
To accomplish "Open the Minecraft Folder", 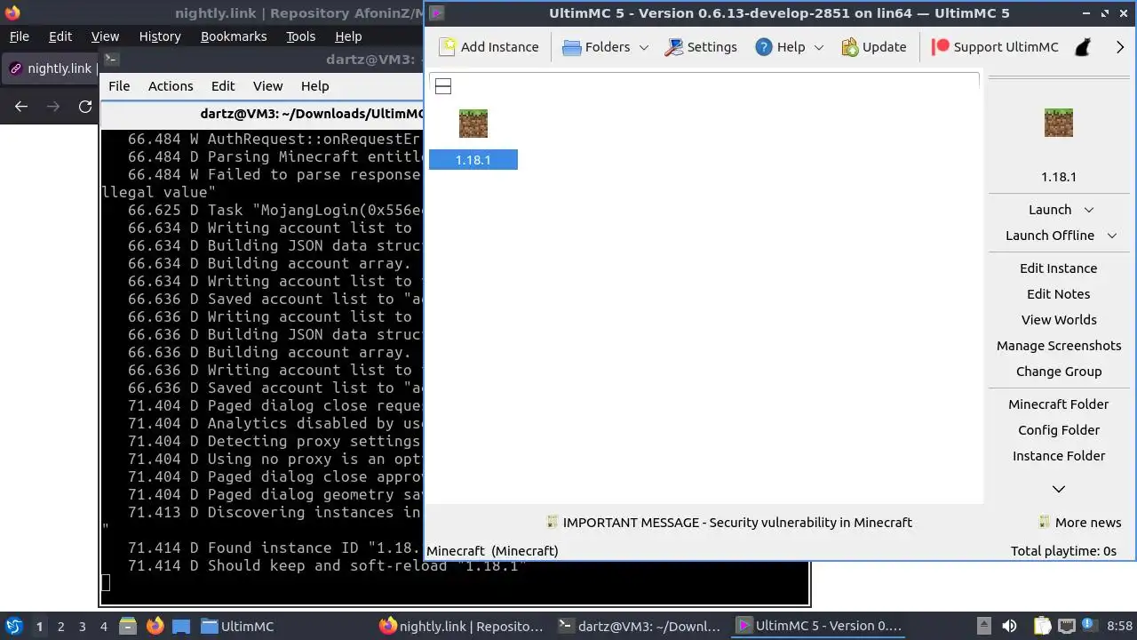I will click(1059, 404).
